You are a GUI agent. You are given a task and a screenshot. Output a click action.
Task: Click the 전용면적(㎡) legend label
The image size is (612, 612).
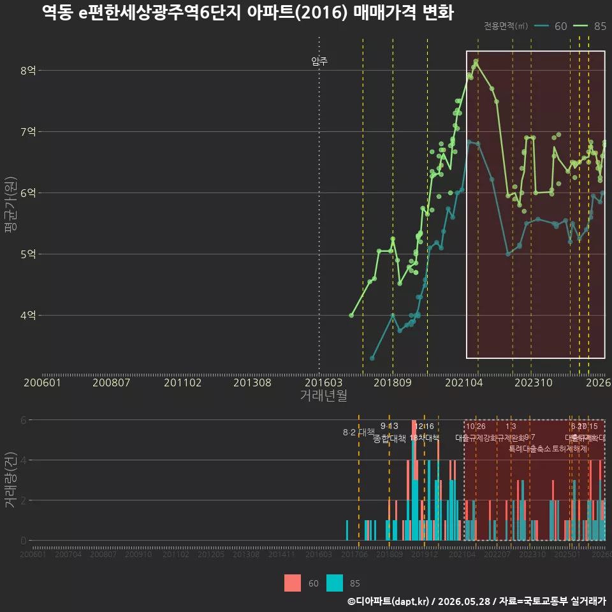coord(506,26)
